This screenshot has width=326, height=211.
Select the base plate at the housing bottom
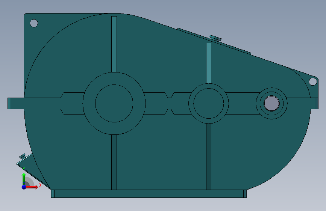click(149, 194)
